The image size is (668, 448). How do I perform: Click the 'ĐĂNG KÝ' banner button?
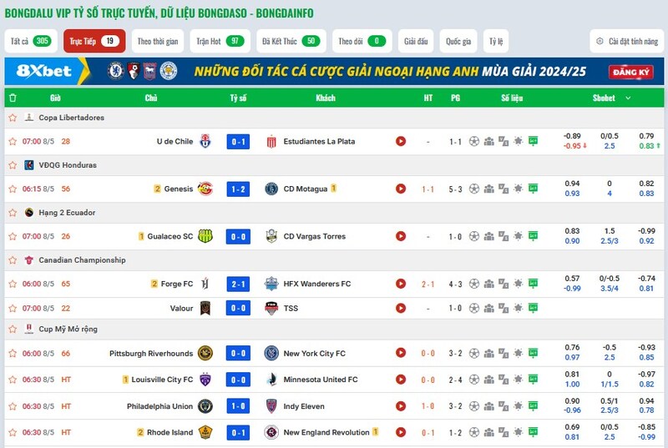630,73
